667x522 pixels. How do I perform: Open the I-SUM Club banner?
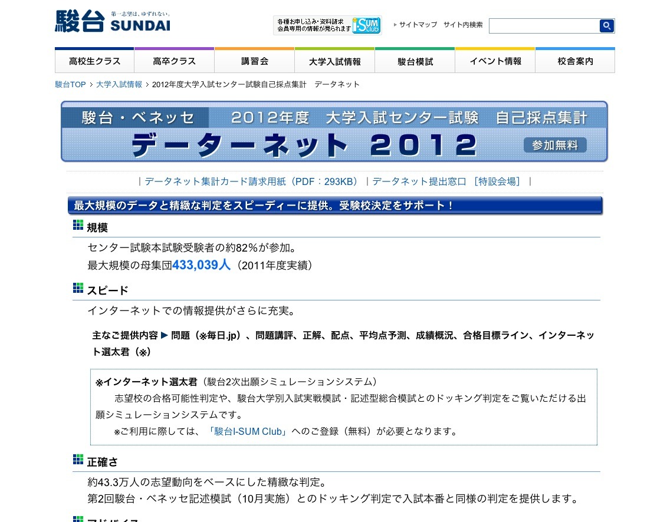point(327,25)
